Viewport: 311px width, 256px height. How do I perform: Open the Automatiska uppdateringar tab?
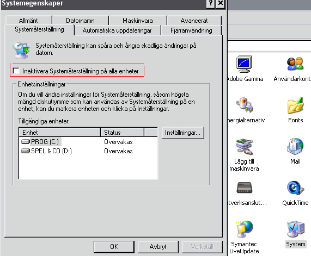(x=117, y=30)
